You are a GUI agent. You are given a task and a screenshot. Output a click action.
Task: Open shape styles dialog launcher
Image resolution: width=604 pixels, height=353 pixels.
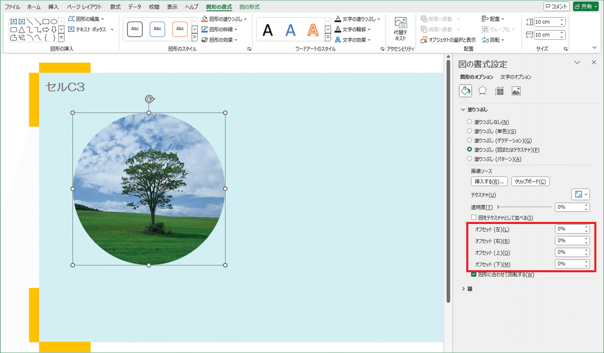(x=249, y=49)
